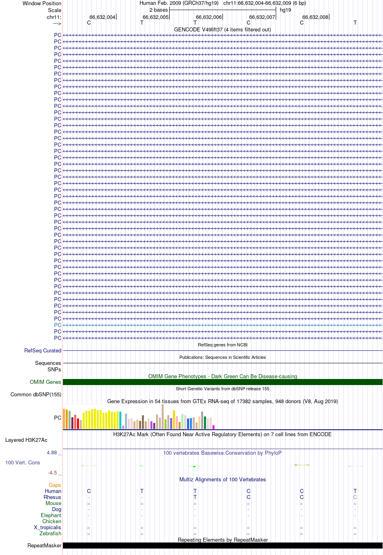Open 'GENCODE V49lift37 (4 items filtered out)' track title

(x=223, y=29)
